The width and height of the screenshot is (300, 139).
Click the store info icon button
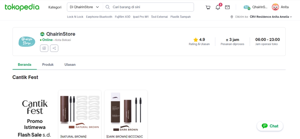point(44,48)
